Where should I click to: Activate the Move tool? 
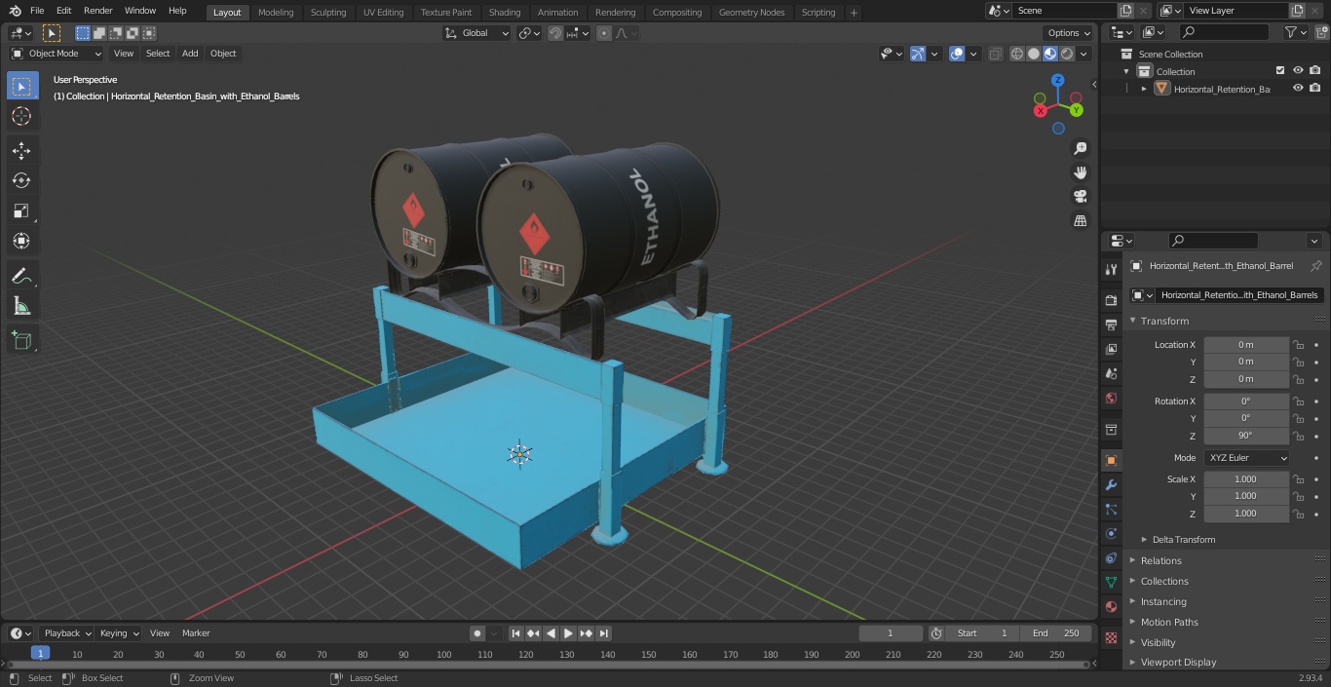(x=21, y=150)
